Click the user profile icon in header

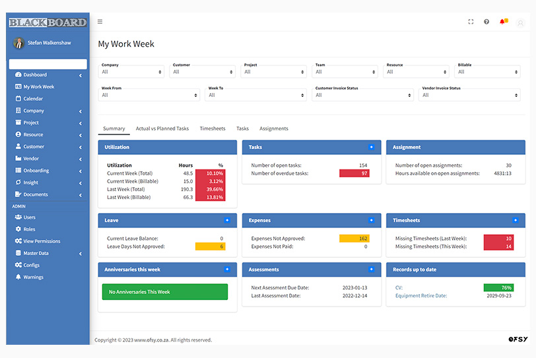(520, 22)
